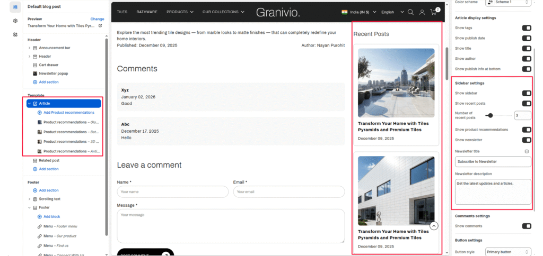The image size is (543, 256).
Task: Toggle the Show comments switch
Action: click(x=526, y=226)
